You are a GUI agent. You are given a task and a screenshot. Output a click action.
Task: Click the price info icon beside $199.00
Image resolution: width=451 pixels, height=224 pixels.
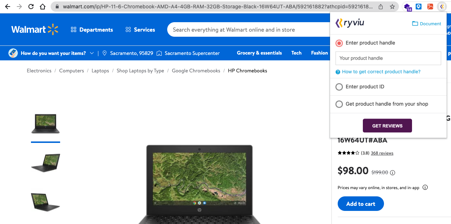point(392,173)
